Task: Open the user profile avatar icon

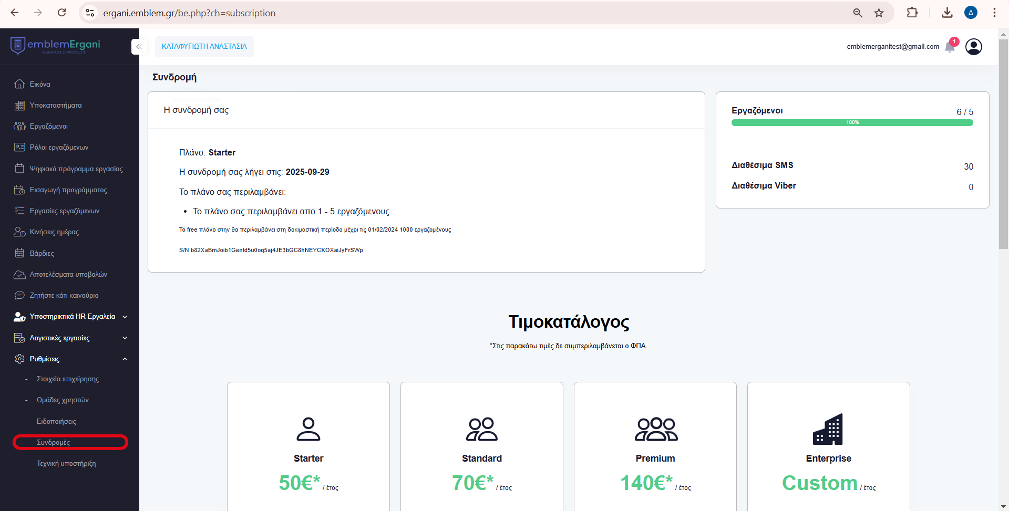Action: pos(973,47)
